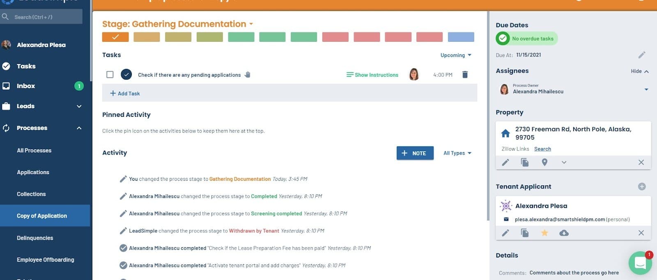Click the Processes cycle icon

[6, 128]
